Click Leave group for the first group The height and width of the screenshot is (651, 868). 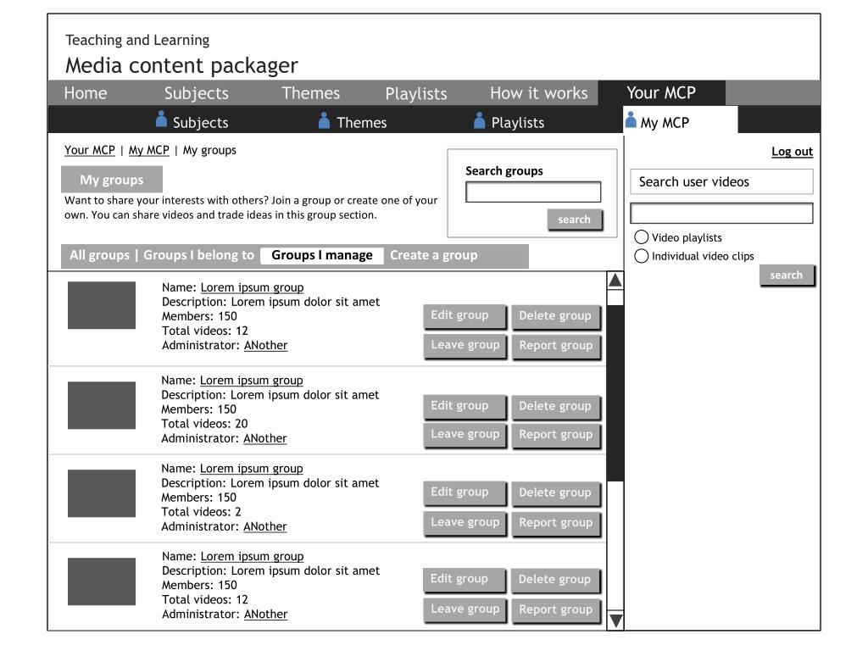coord(465,346)
